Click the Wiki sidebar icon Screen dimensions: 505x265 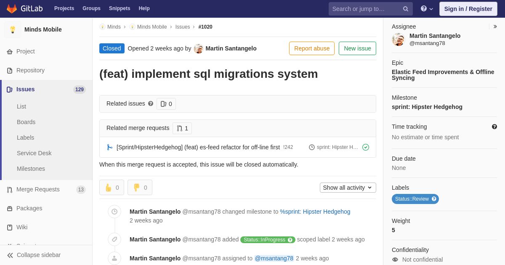(10, 227)
